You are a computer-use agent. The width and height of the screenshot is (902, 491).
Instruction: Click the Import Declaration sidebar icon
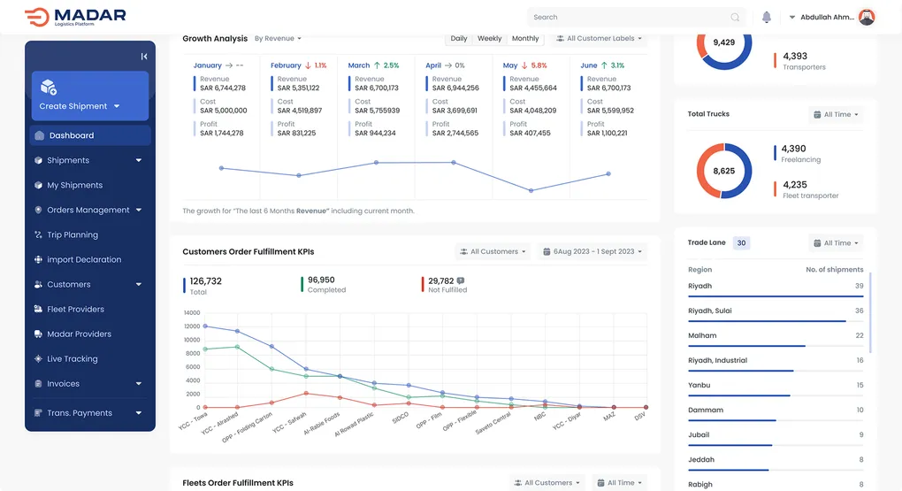tap(38, 260)
